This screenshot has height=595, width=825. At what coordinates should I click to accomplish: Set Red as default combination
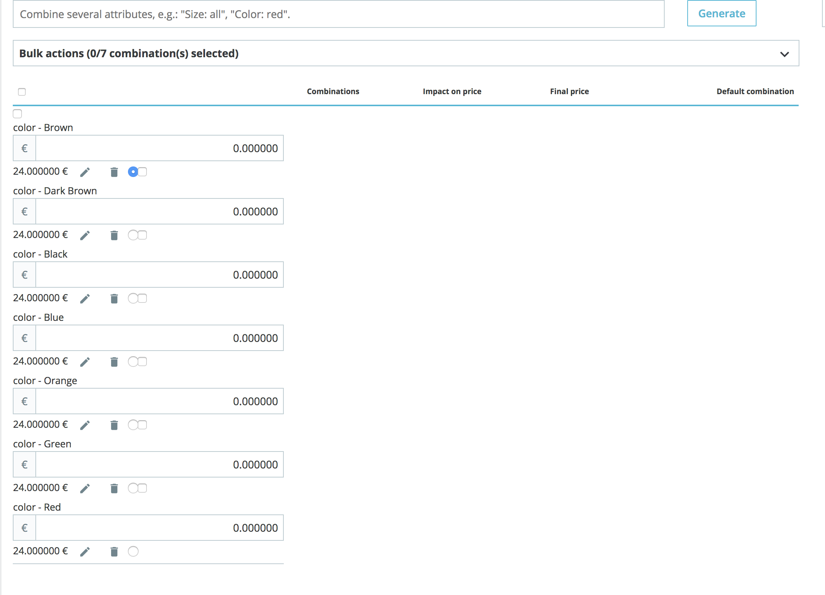[133, 551]
